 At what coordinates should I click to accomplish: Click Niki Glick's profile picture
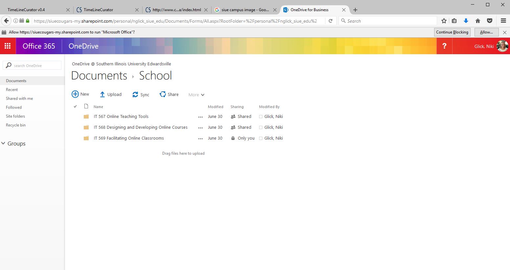(502, 46)
